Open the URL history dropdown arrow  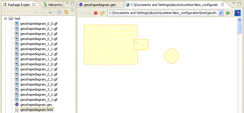pos(221,13)
